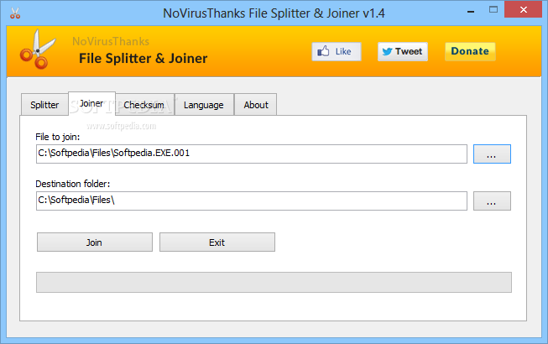Image resolution: width=548 pixels, height=344 pixels.
Task: Click the scissors icon in the title bar
Action: pyautogui.click(x=15, y=13)
